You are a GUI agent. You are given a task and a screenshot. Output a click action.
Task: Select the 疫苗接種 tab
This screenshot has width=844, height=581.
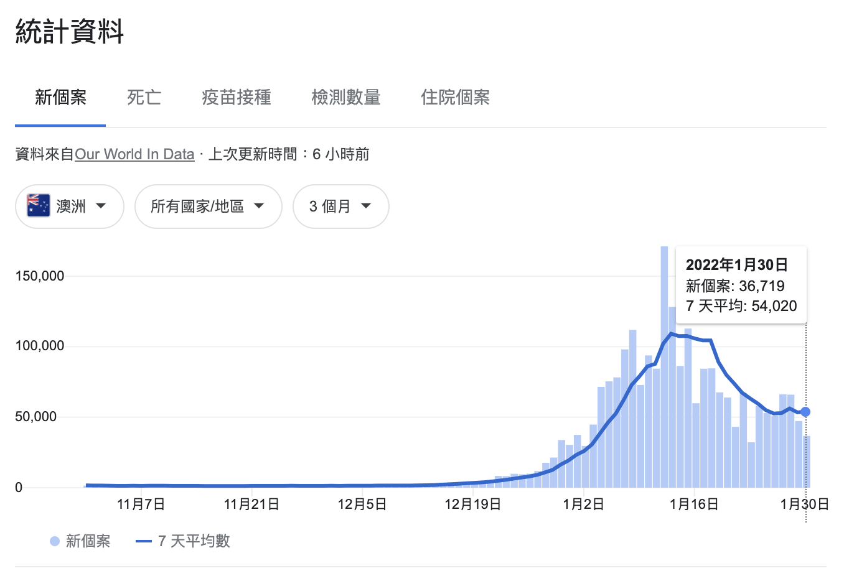pos(237,98)
